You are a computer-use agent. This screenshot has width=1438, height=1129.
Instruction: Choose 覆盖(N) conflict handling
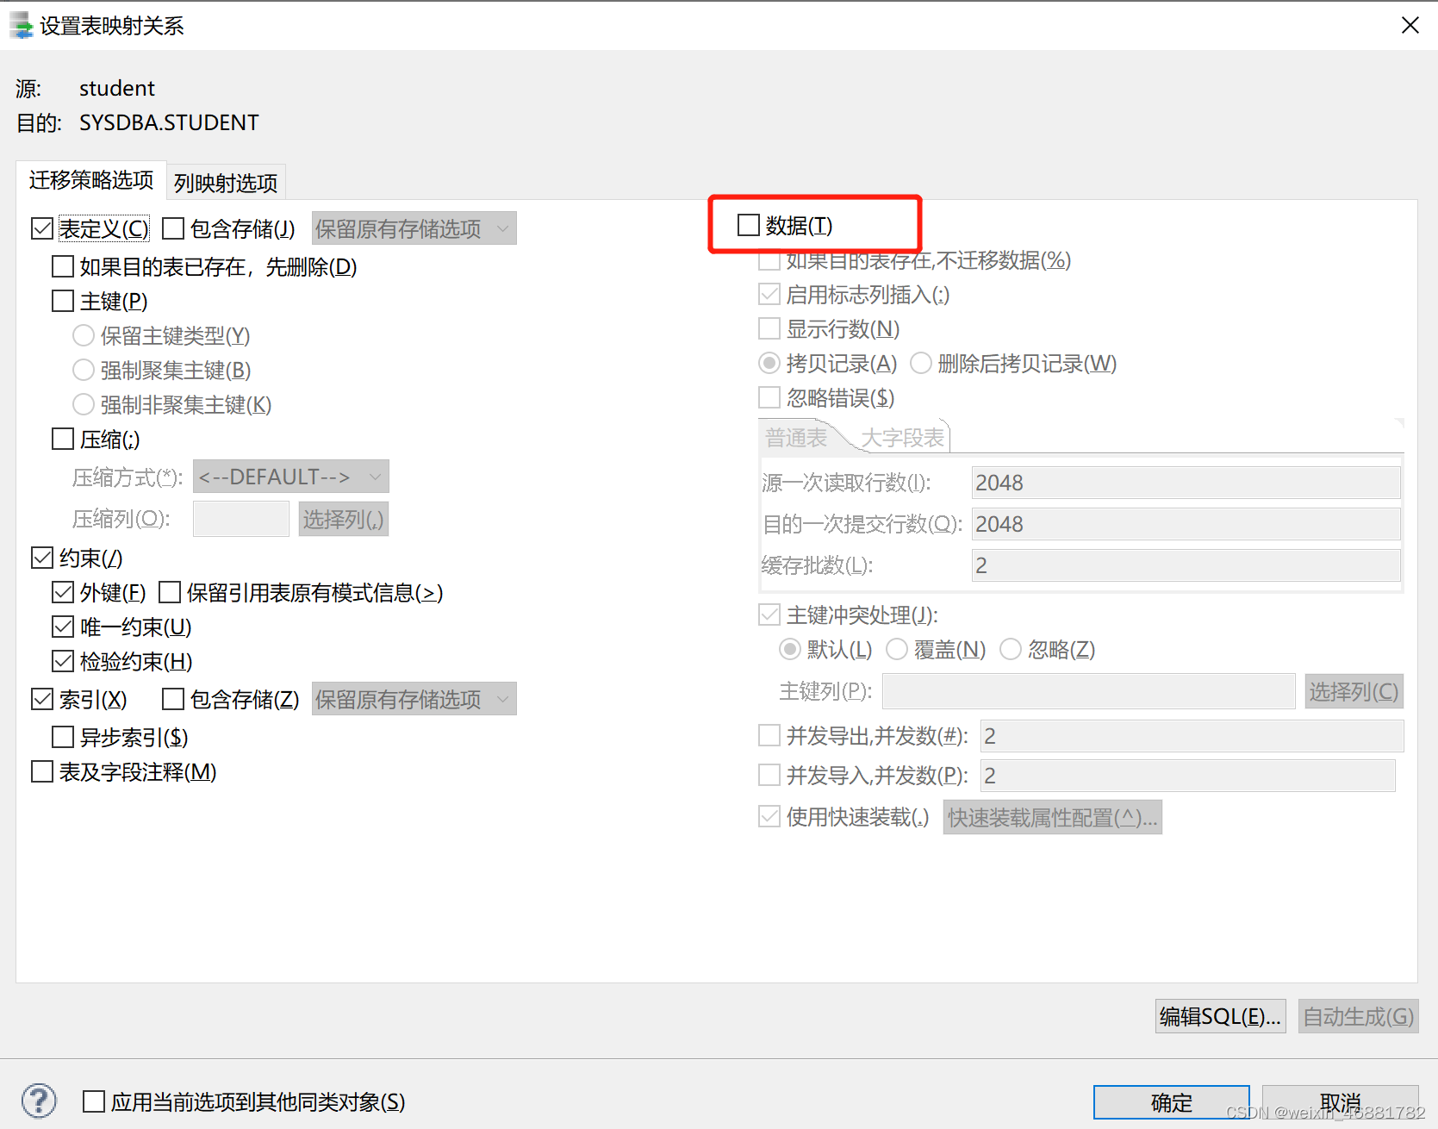[897, 649]
